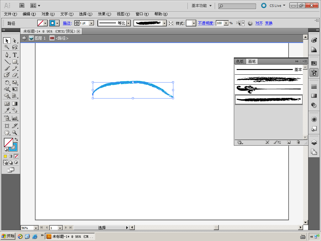Open artboard number dropdown
This screenshot has height=241, width=321.
[60, 228]
